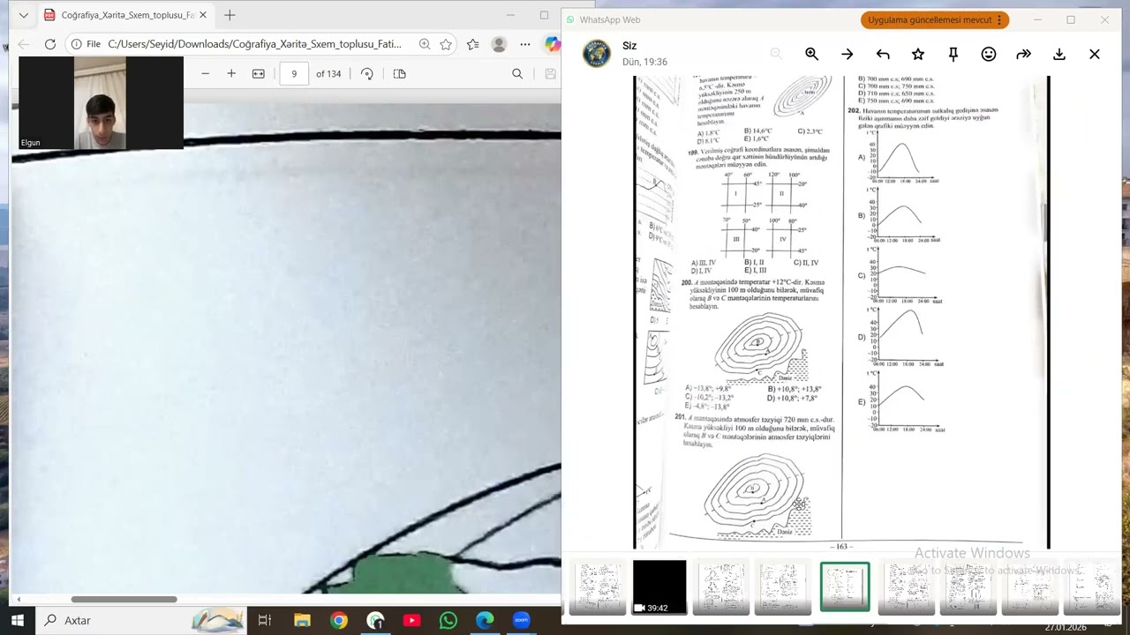
Task: Zoom in on the WhatsApp image
Action: click(x=811, y=55)
